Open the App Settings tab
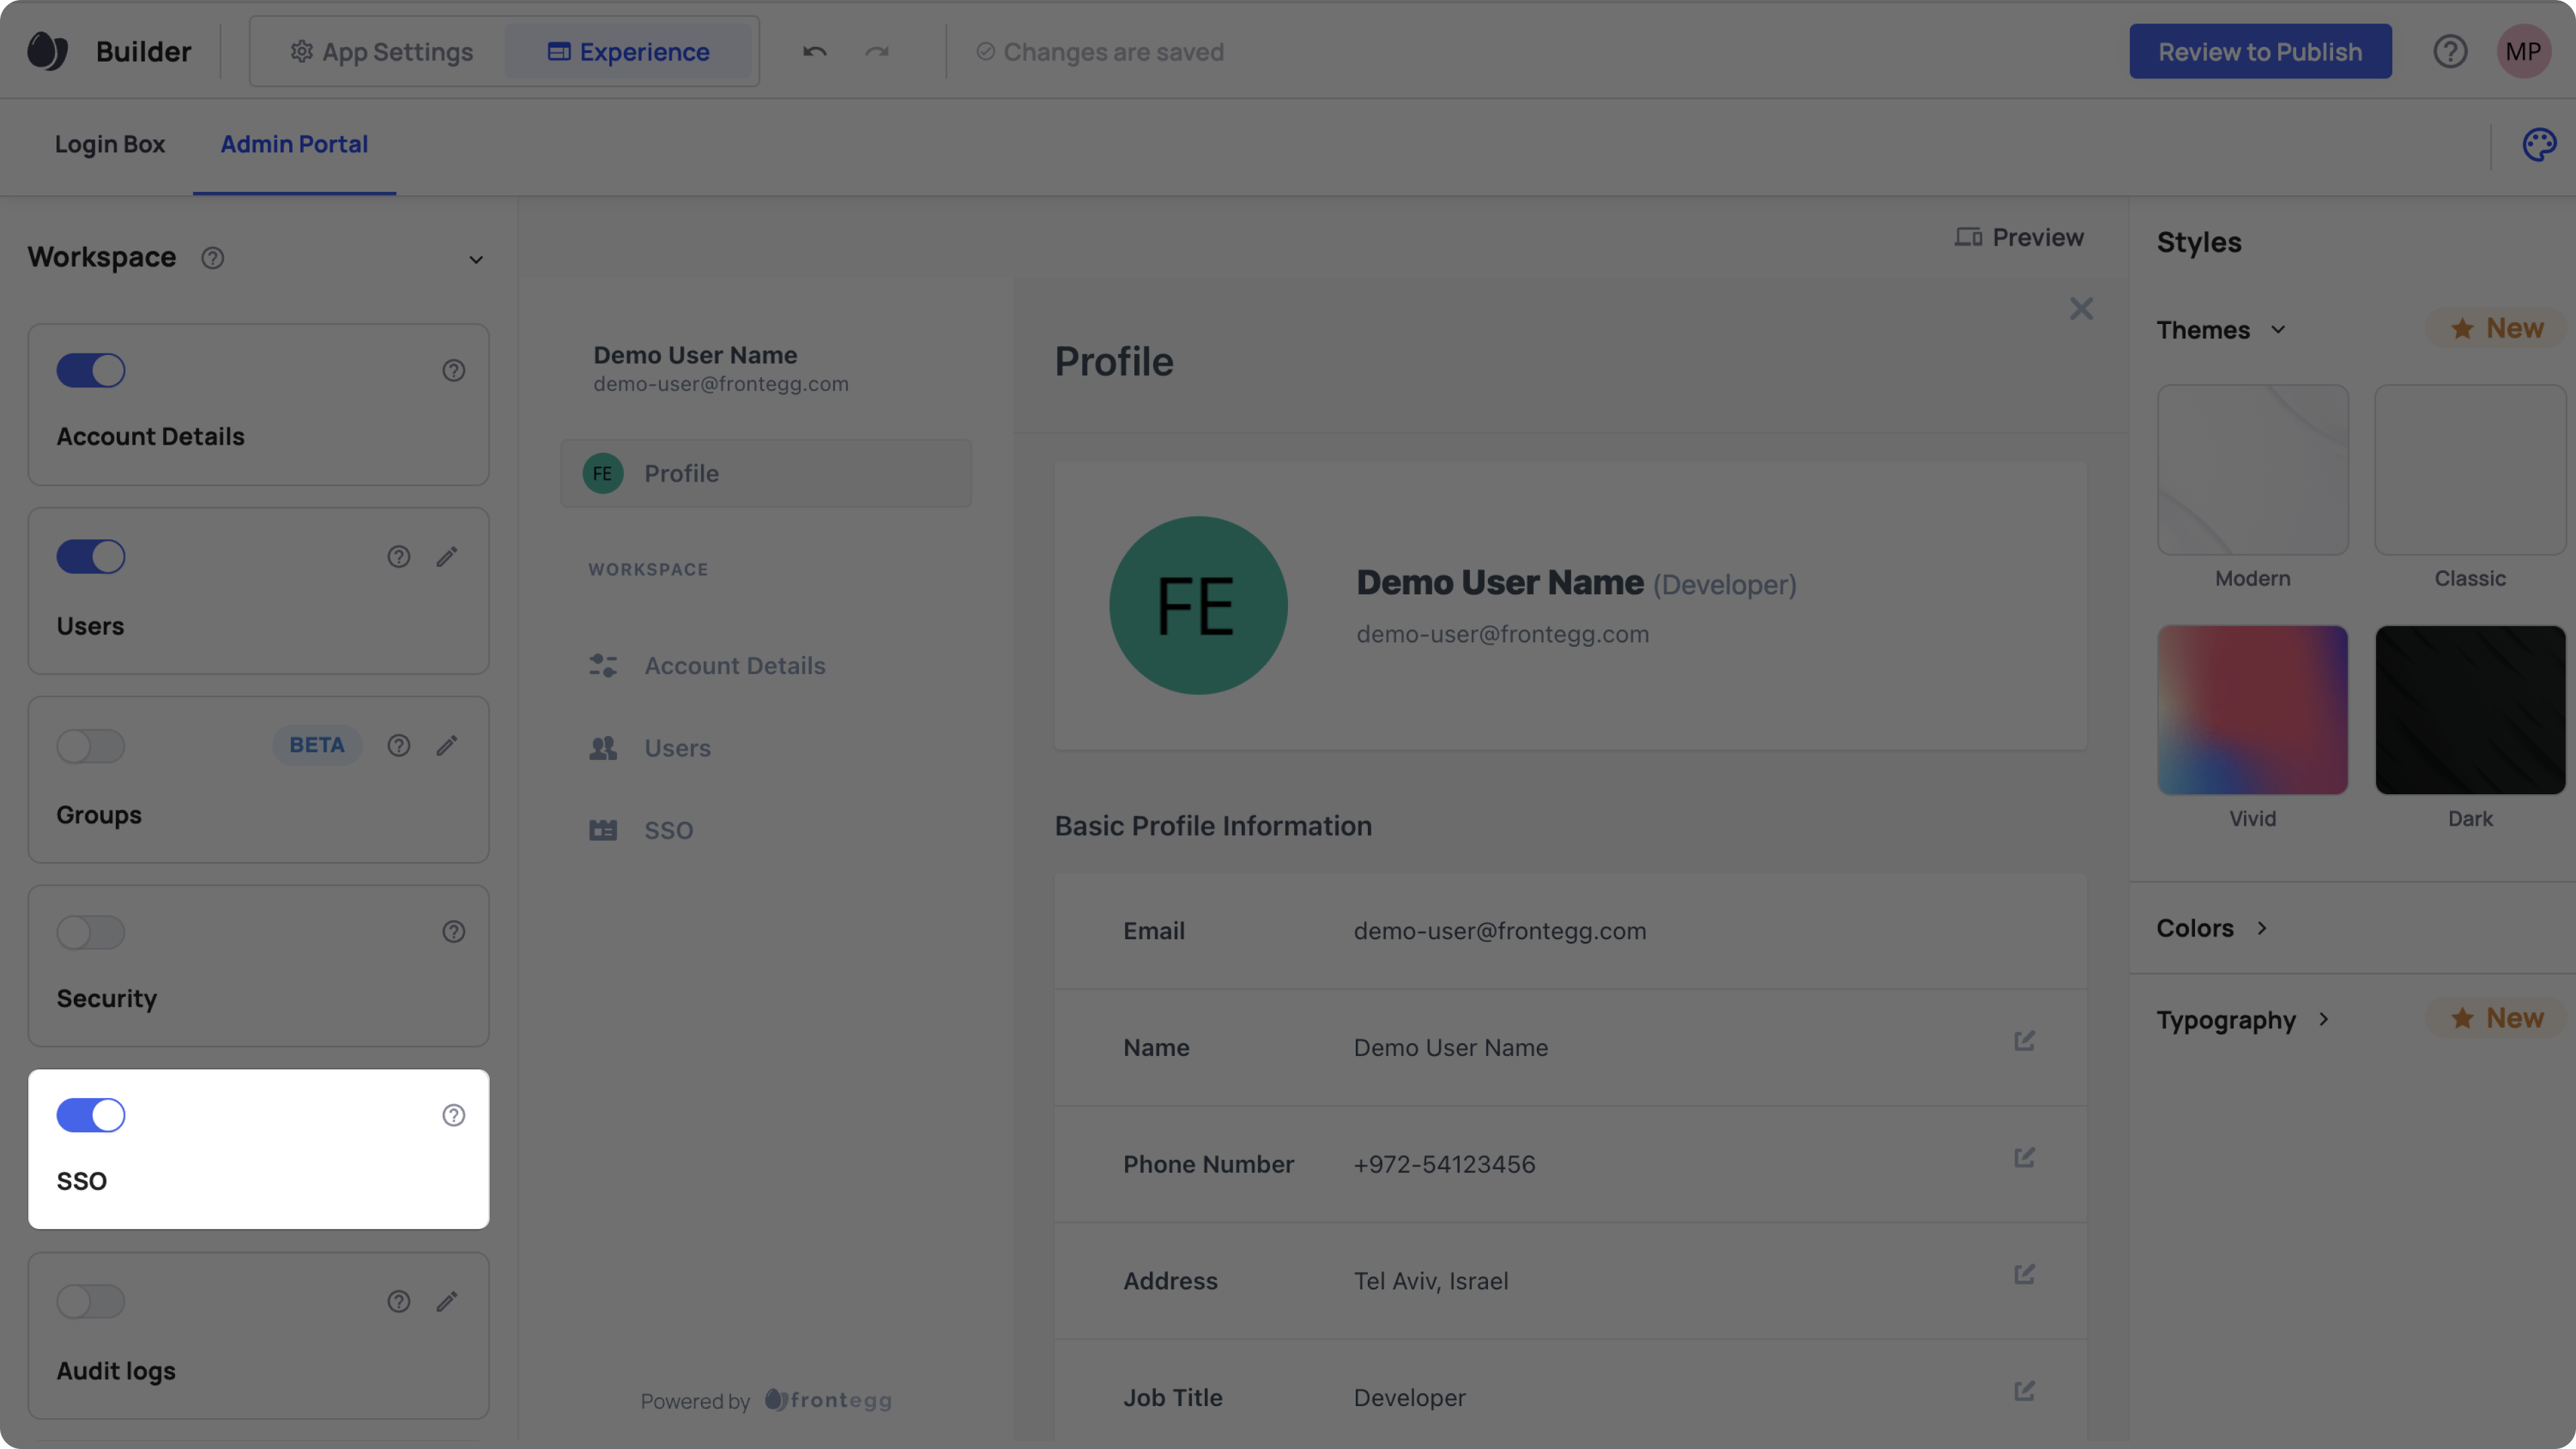2576x1449 pixels. pos(381,52)
